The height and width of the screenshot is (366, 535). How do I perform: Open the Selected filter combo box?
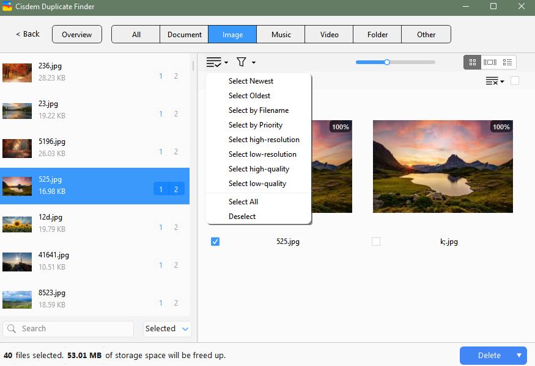coord(166,328)
